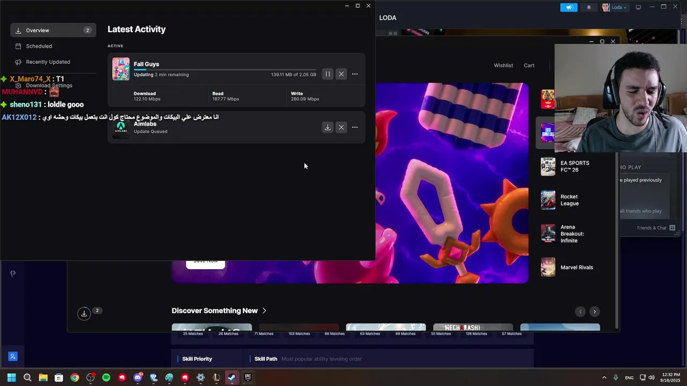Click the Arena Breakout thumbnail
687x386 pixels.
coord(548,234)
